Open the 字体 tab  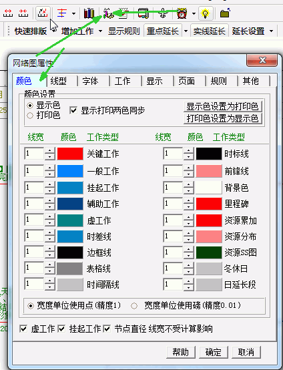coord(90,81)
